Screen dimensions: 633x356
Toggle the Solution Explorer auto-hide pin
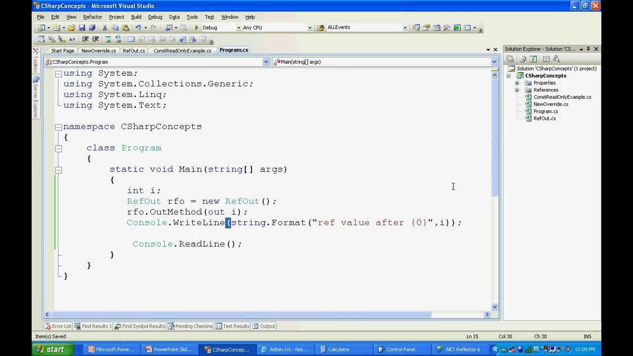pos(588,49)
